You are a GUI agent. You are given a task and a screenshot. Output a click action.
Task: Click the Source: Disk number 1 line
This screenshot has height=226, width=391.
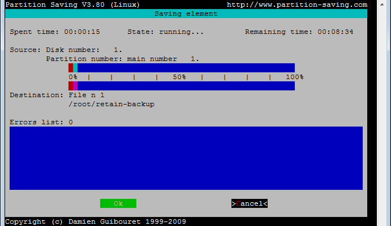[x=66, y=50]
